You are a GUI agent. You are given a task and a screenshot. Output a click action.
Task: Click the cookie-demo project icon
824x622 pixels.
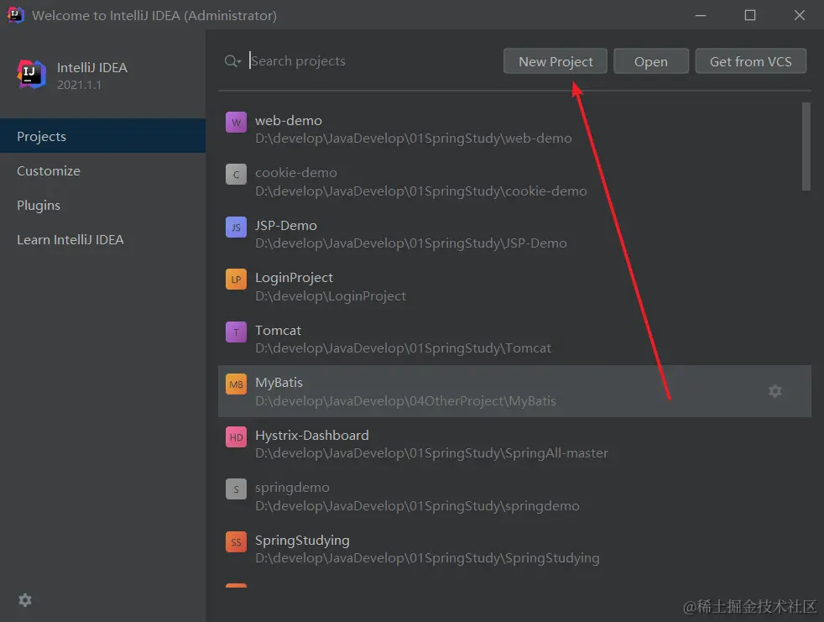click(x=236, y=175)
